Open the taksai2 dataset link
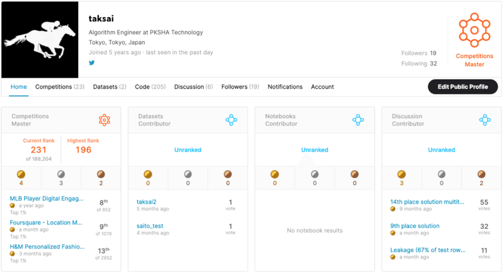The width and height of the screenshot is (504, 274). click(146, 202)
